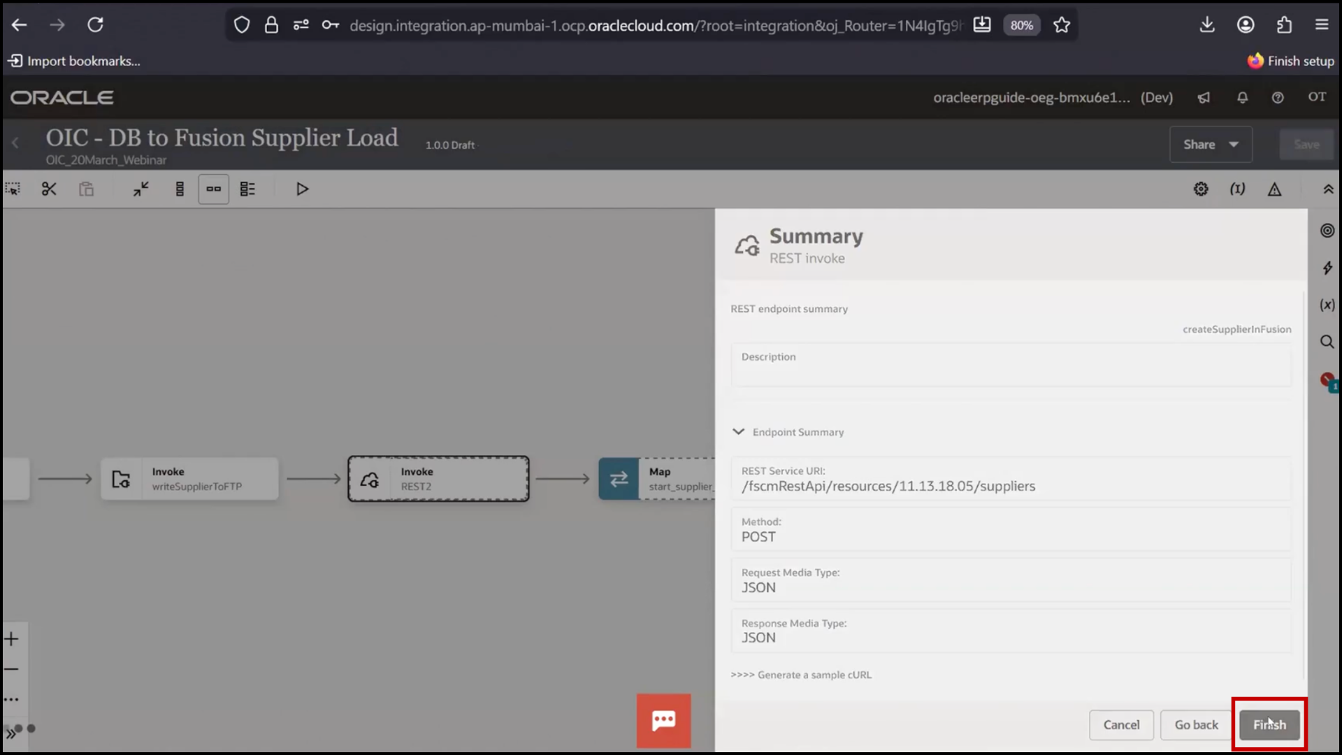Reload the page in the browser

(95, 25)
